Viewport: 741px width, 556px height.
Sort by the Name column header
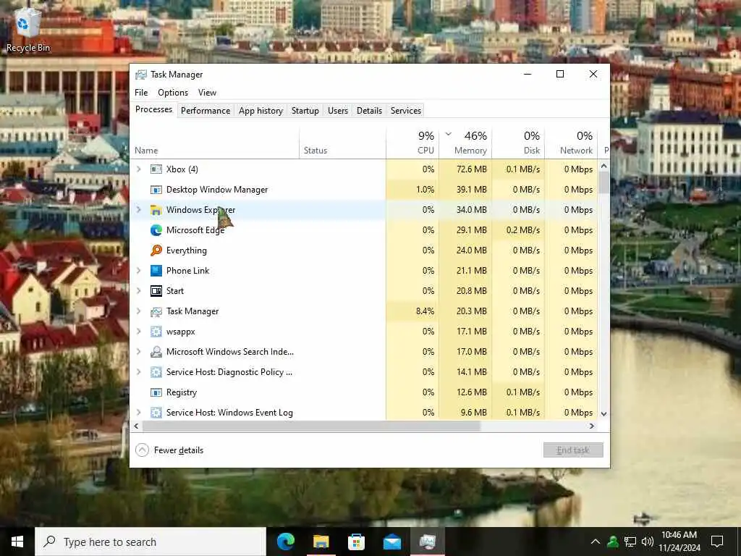[x=215, y=143]
